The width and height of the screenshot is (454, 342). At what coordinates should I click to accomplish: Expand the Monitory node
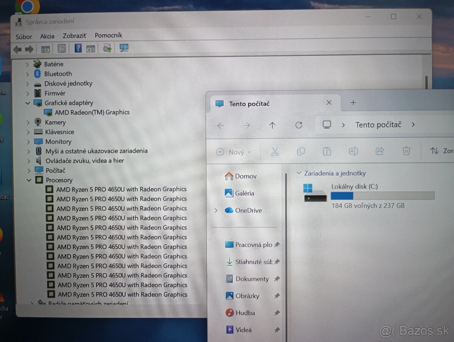coord(28,142)
